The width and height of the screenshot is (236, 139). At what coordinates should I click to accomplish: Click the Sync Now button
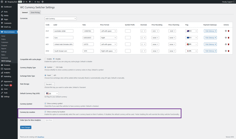(49, 120)
